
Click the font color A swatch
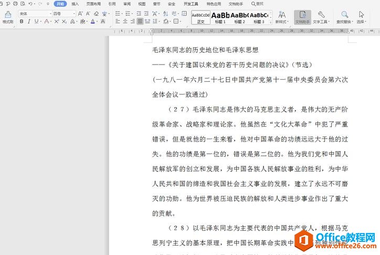click(x=93, y=22)
